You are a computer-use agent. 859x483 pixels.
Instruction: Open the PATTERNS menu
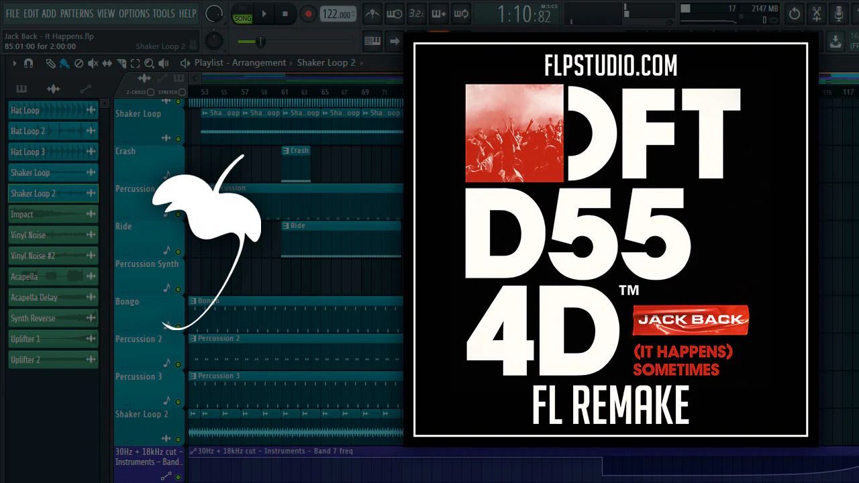click(77, 13)
